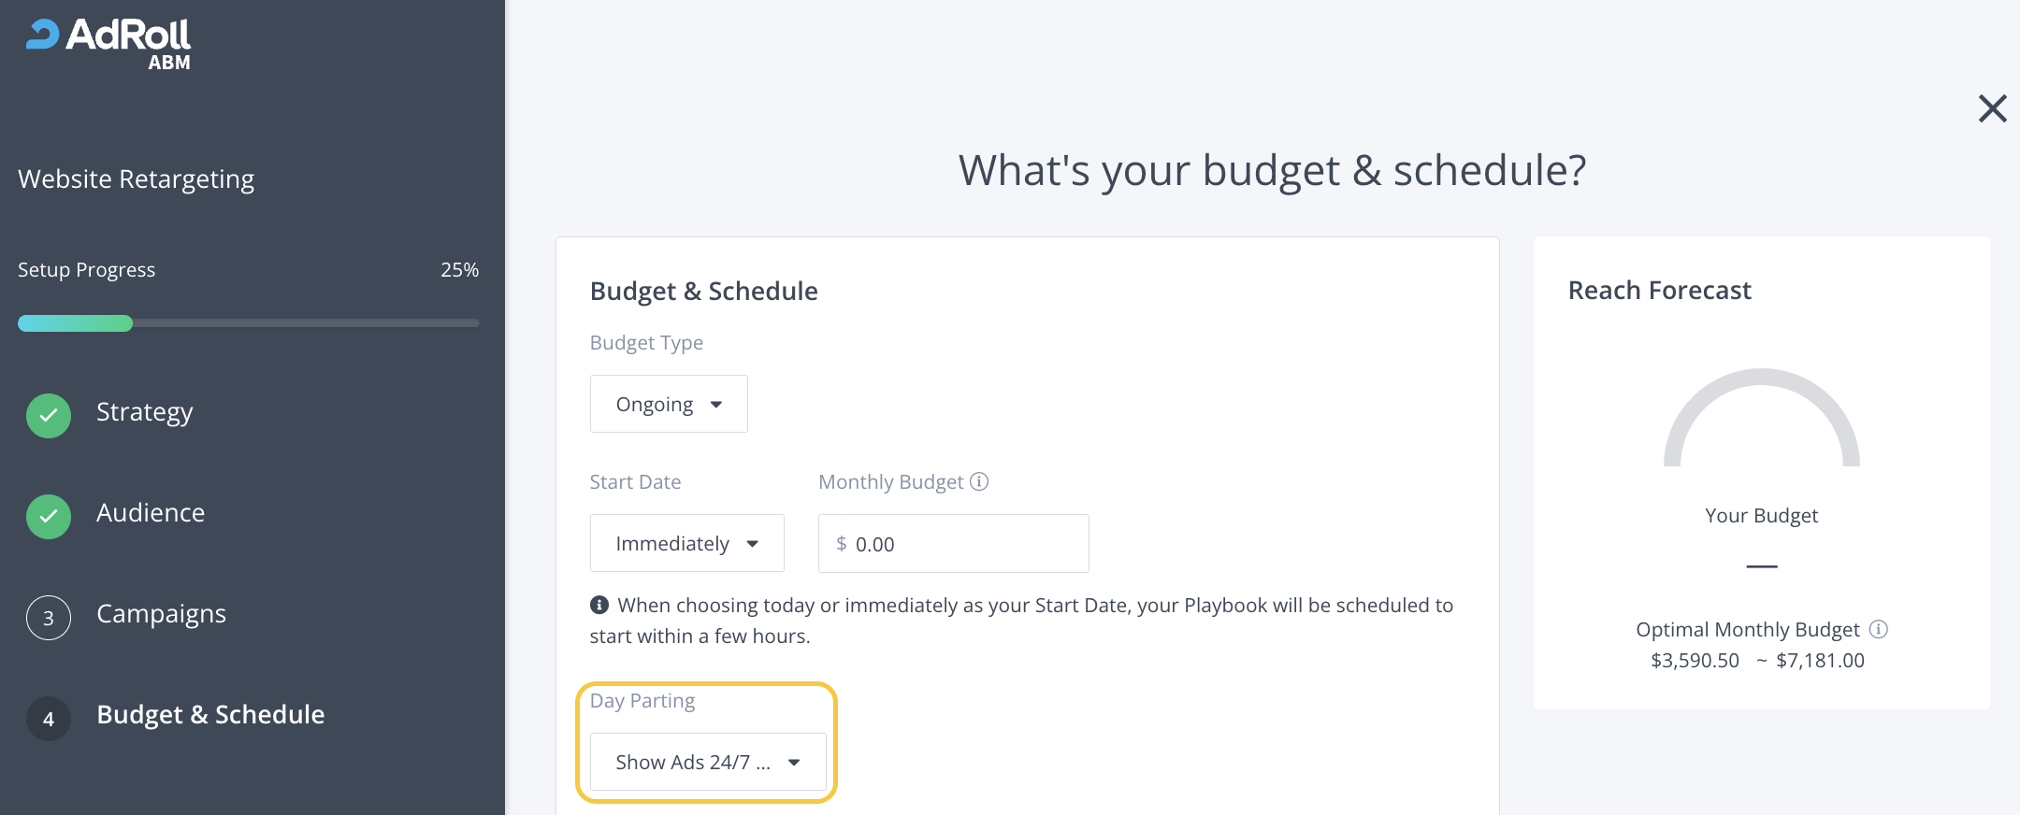Click the Website Retargeting title
This screenshot has width=2020, height=815.
click(x=136, y=179)
